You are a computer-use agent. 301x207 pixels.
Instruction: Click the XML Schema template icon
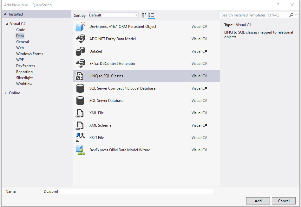click(80, 125)
